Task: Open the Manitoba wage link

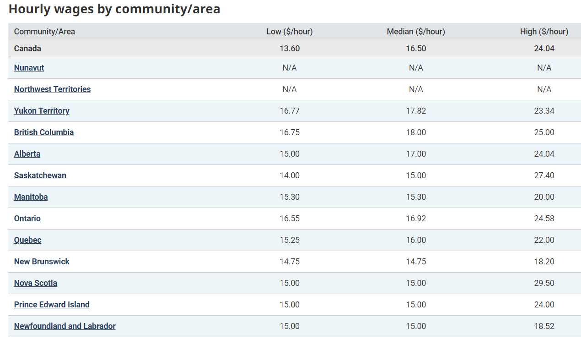Action: tap(31, 197)
